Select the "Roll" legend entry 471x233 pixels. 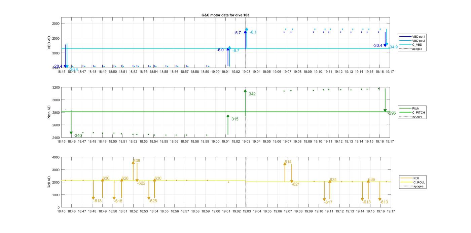point(410,178)
